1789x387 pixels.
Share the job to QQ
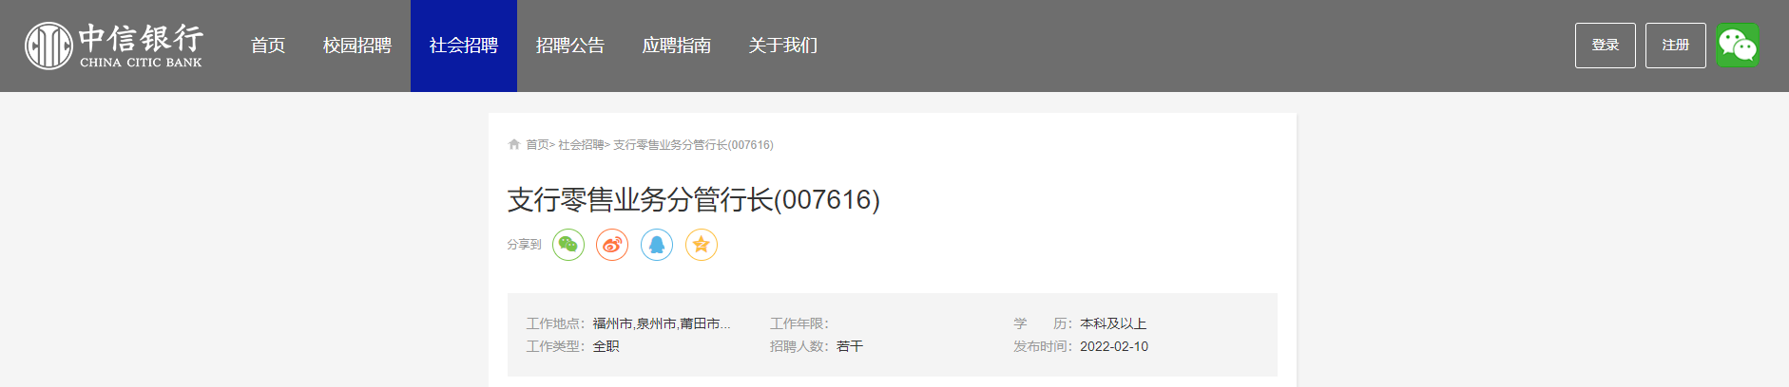(x=657, y=245)
